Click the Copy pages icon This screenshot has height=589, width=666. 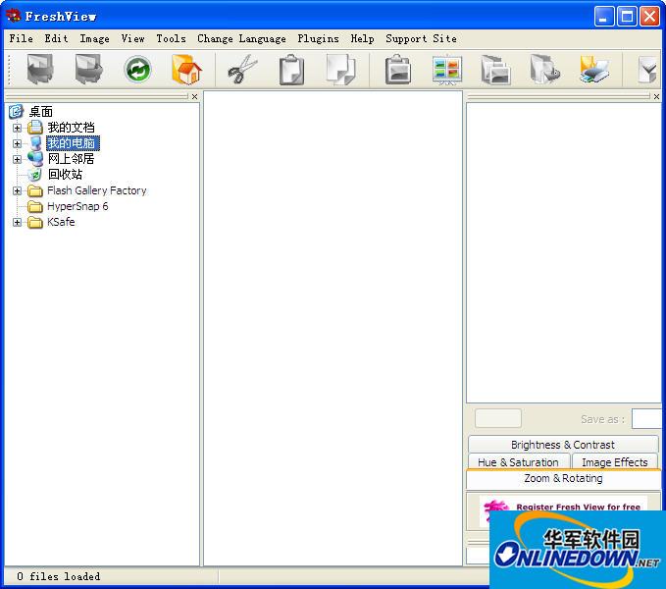click(x=340, y=70)
